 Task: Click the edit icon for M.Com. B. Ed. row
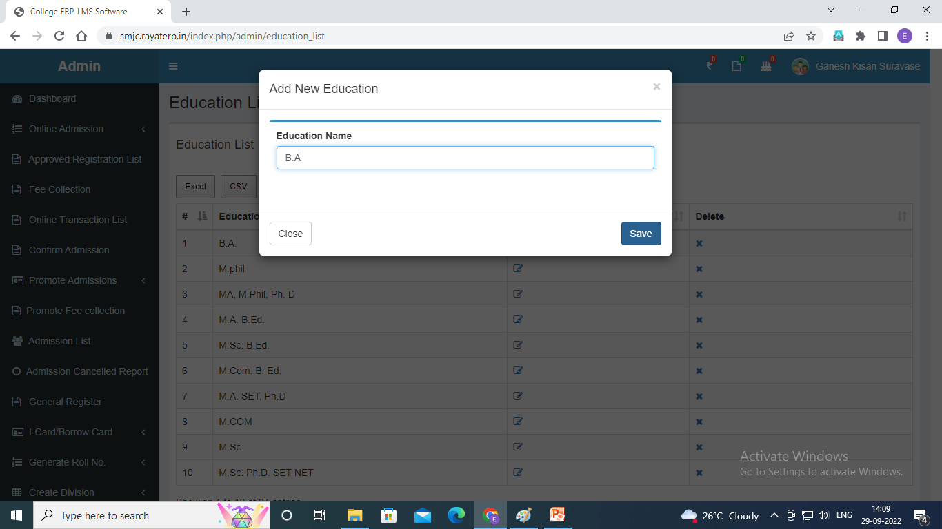[518, 371]
